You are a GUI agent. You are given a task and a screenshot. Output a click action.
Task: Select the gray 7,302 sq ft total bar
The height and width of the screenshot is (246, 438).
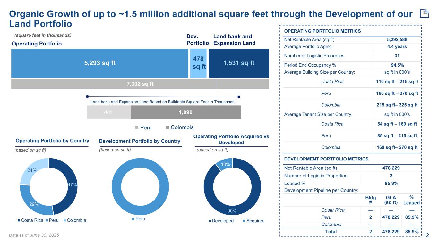(140, 84)
